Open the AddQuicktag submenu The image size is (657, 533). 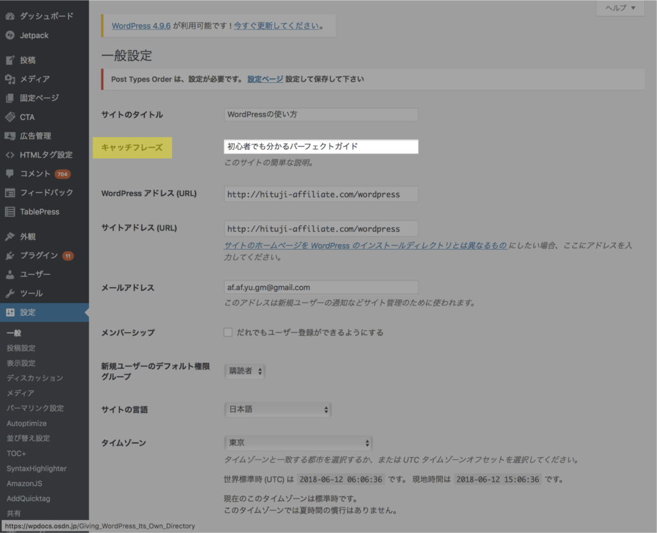pos(28,498)
